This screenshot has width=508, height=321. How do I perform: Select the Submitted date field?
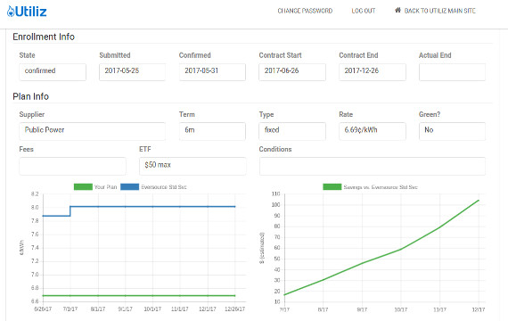[132, 71]
